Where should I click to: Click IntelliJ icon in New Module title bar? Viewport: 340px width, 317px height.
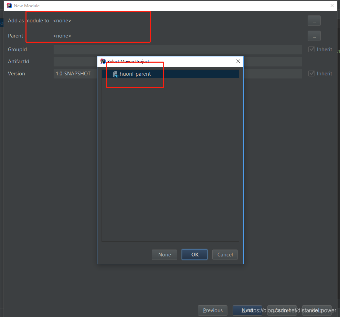pyautogui.click(x=9, y=6)
